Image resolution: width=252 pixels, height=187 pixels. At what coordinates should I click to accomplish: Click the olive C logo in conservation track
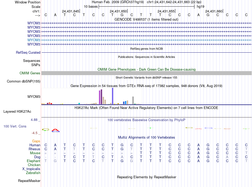point(46,130)
